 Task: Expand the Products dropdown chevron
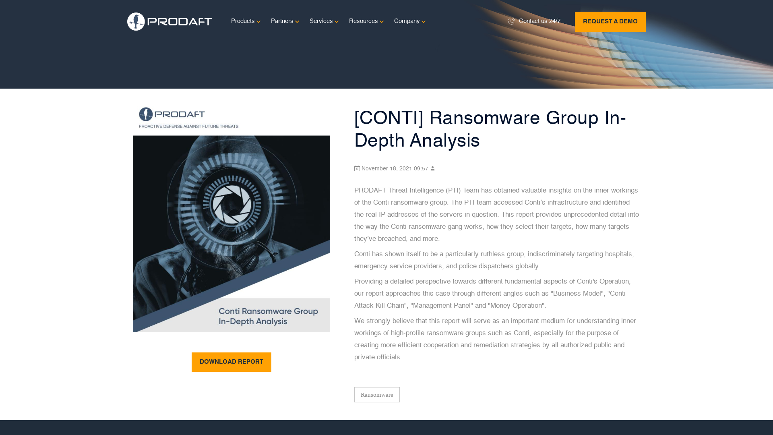coord(258,22)
